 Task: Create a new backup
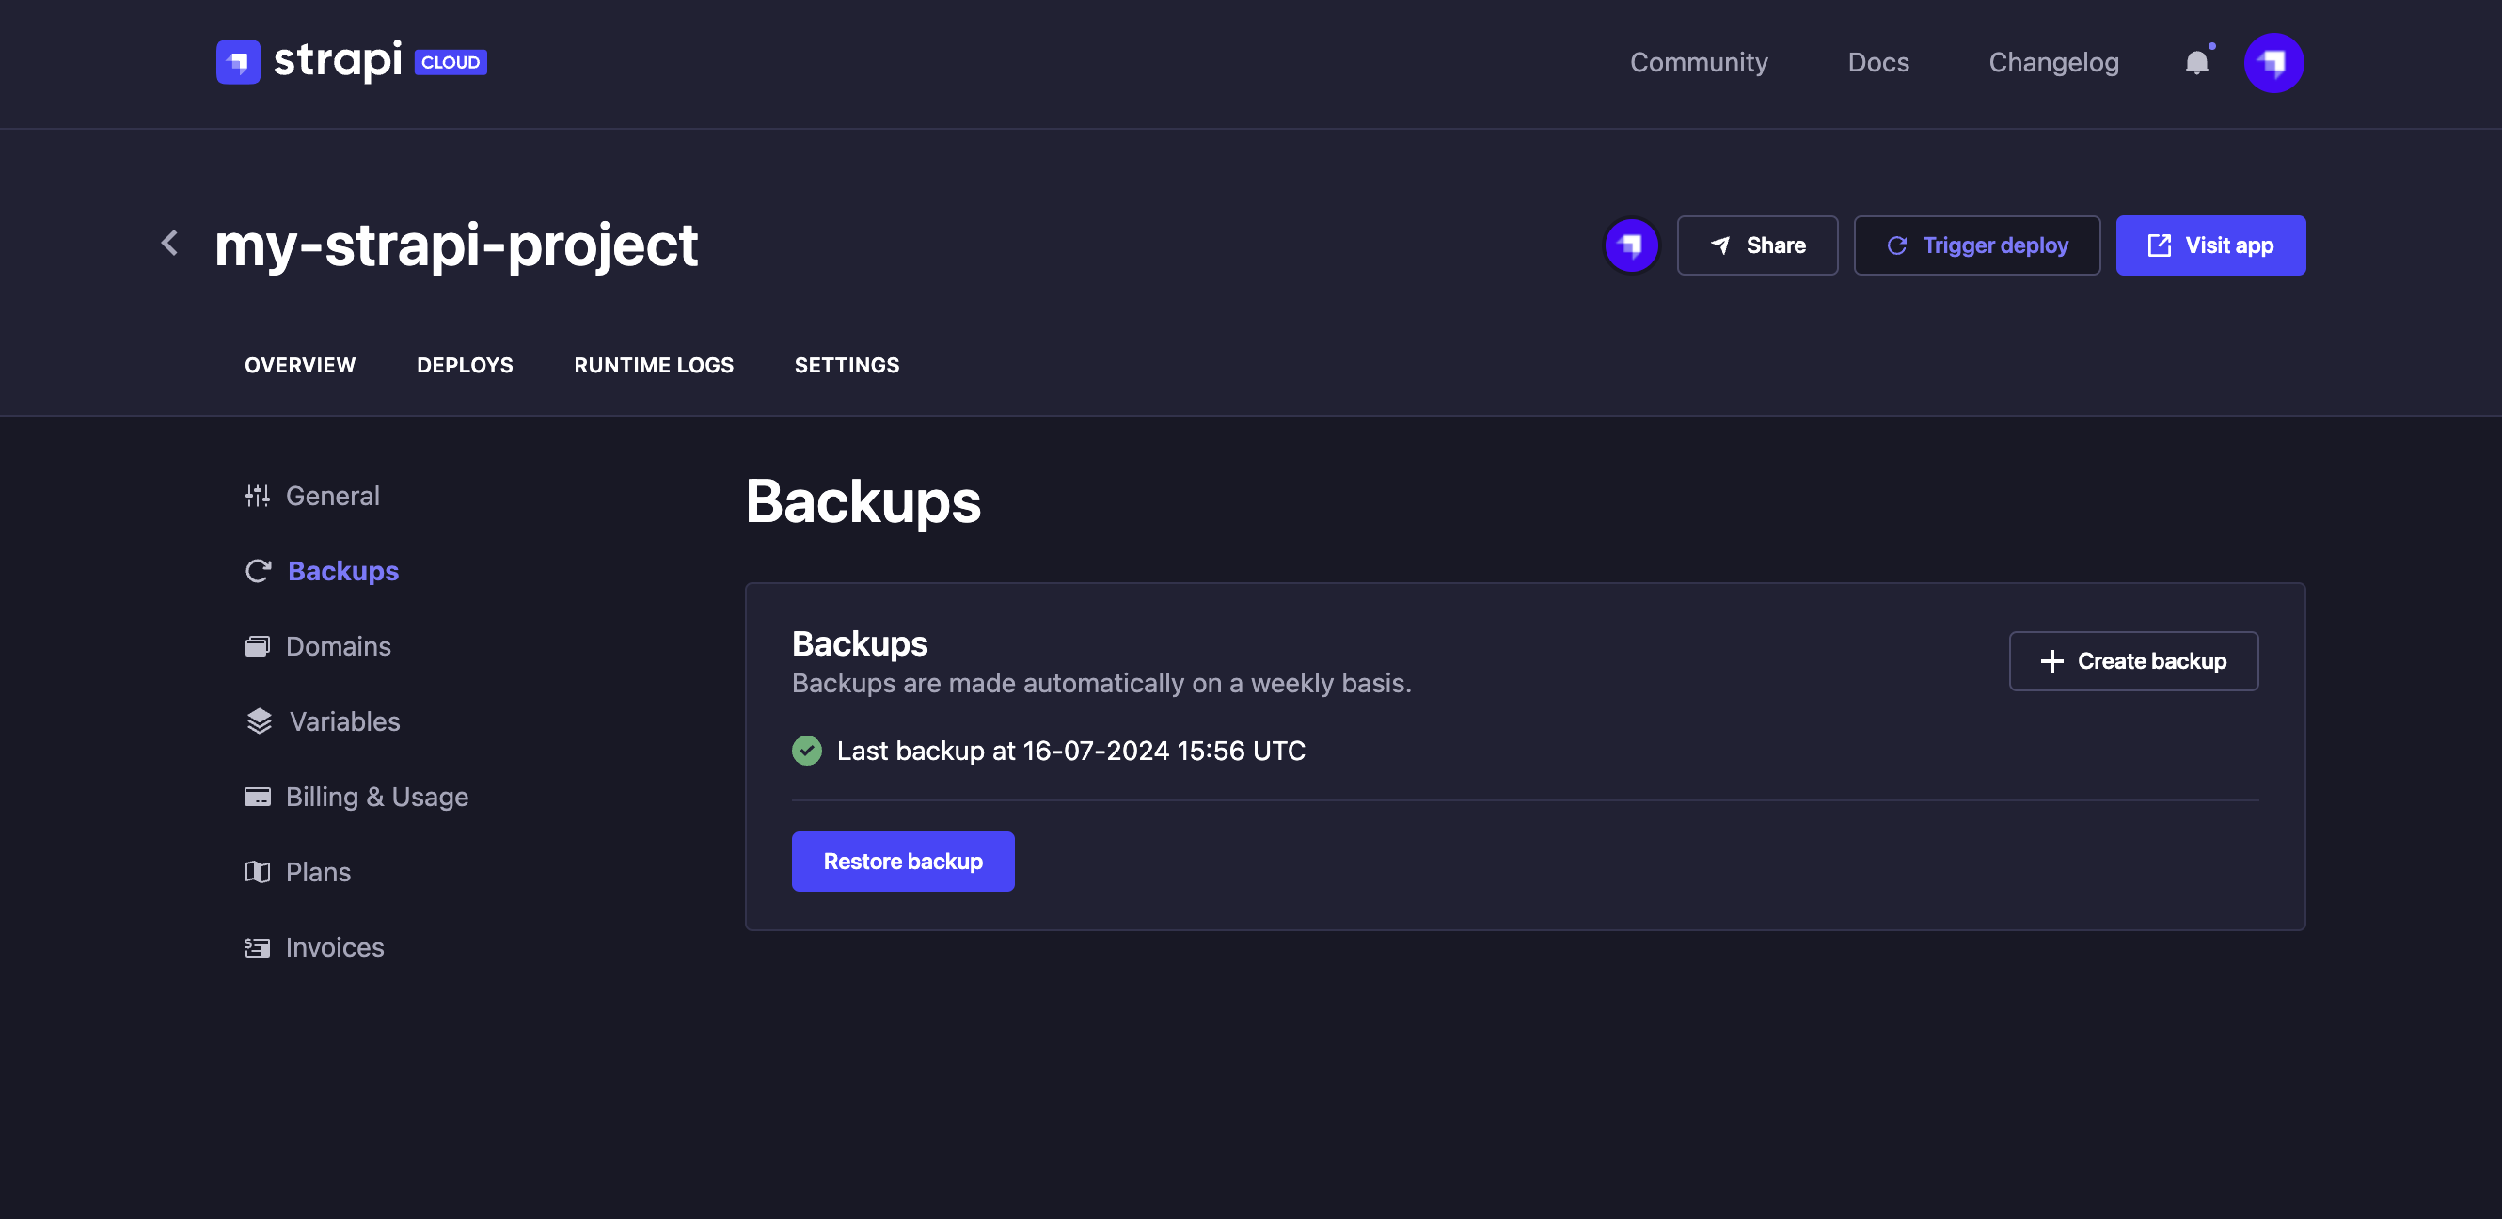pyautogui.click(x=2133, y=660)
